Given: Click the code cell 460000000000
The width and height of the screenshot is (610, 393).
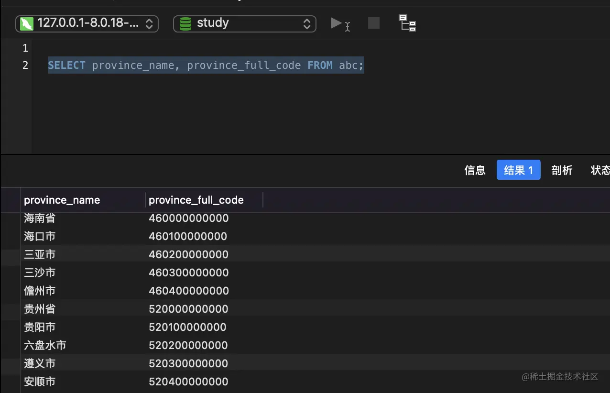Looking at the screenshot, I should click(189, 218).
